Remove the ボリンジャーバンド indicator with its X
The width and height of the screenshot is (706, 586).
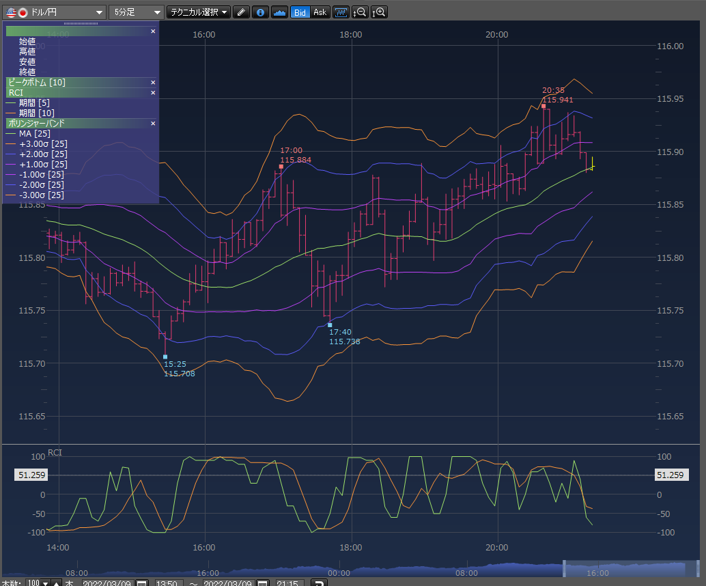coord(153,123)
